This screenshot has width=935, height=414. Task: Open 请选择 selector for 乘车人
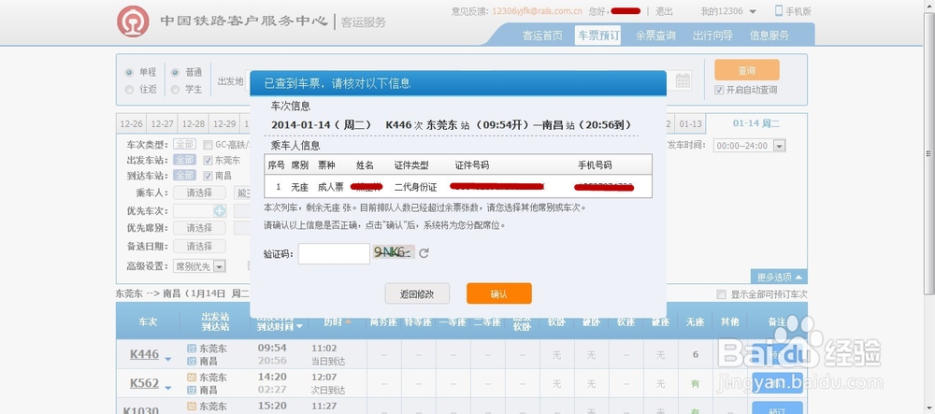pos(199,193)
